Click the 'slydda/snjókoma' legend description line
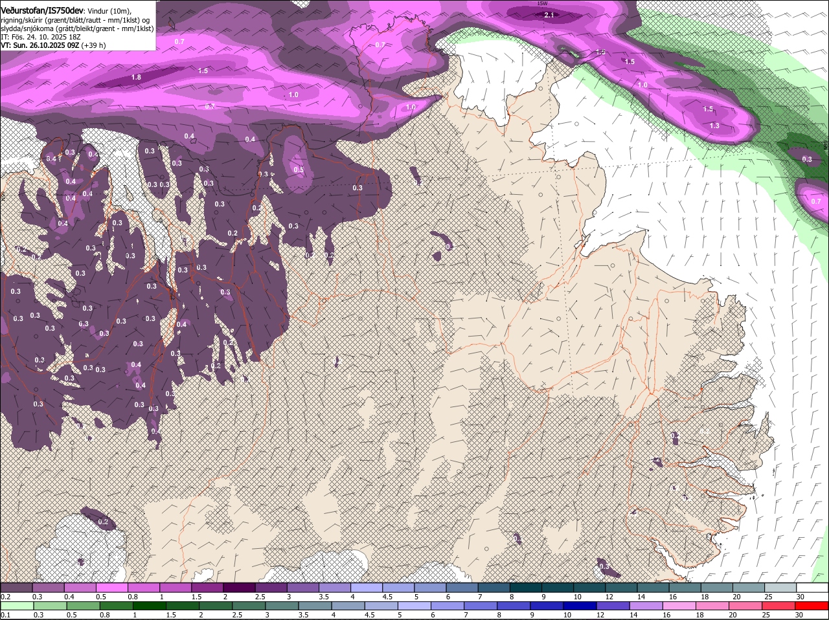This screenshot has width=829, height=620. 77,28
